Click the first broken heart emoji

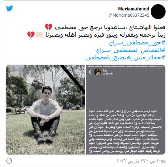pyautogui.click(x=48, y=27)
